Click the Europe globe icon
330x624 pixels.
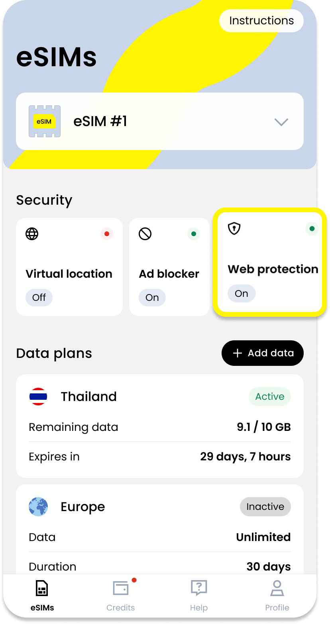[x=38, y=507]
